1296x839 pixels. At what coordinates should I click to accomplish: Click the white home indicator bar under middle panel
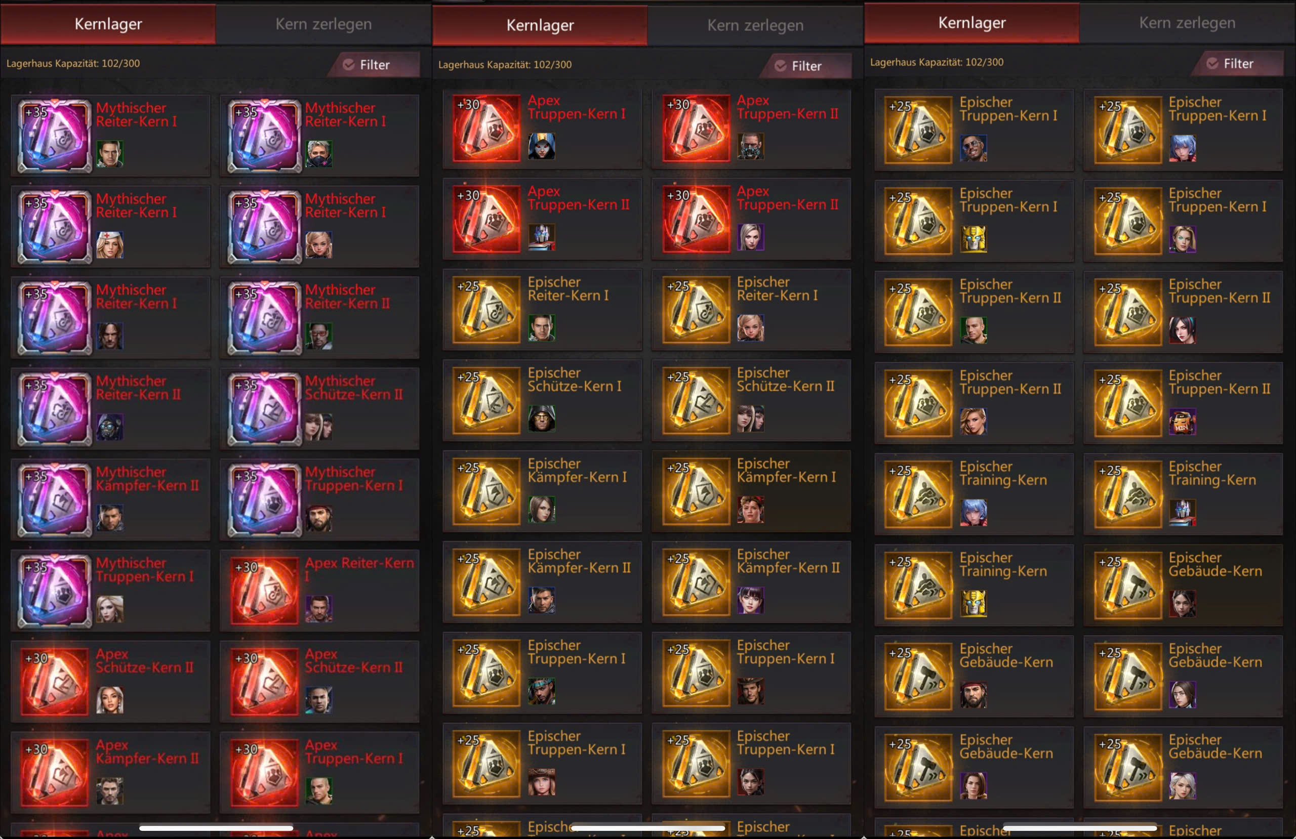tap(647, 828)
